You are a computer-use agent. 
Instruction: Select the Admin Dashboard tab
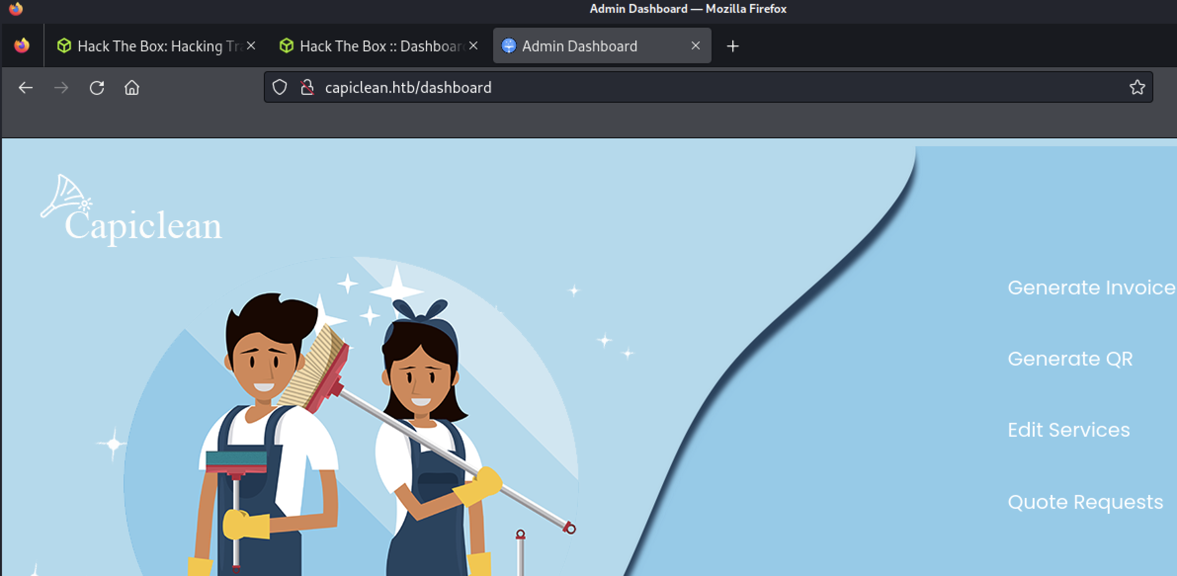tap(579, 46)
